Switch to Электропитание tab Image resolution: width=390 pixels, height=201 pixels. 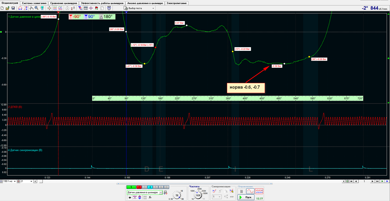177,3
